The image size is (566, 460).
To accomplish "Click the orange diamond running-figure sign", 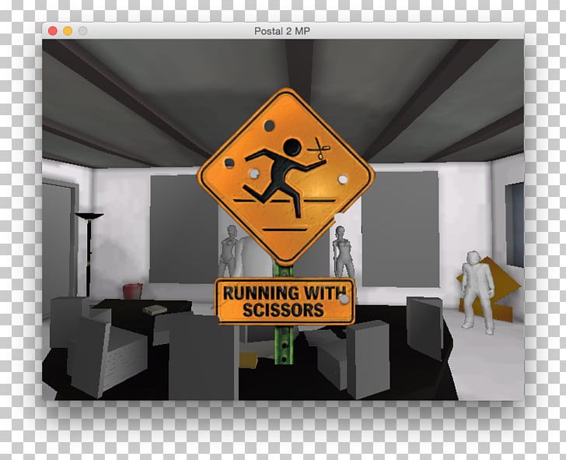I will [285, 177].
